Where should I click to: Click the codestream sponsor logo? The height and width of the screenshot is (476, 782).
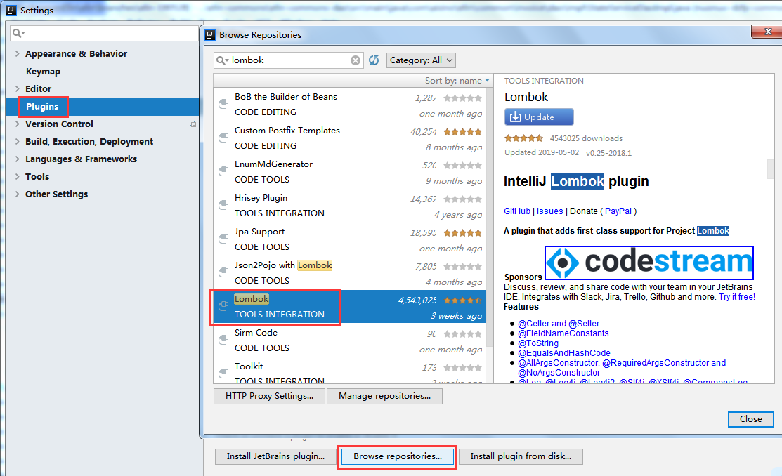click(x=649, y=262)
